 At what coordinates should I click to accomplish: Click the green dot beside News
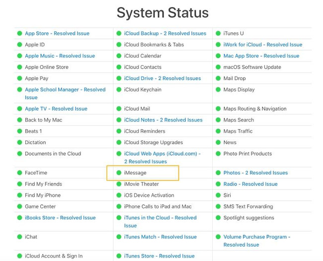coord(219,143)
